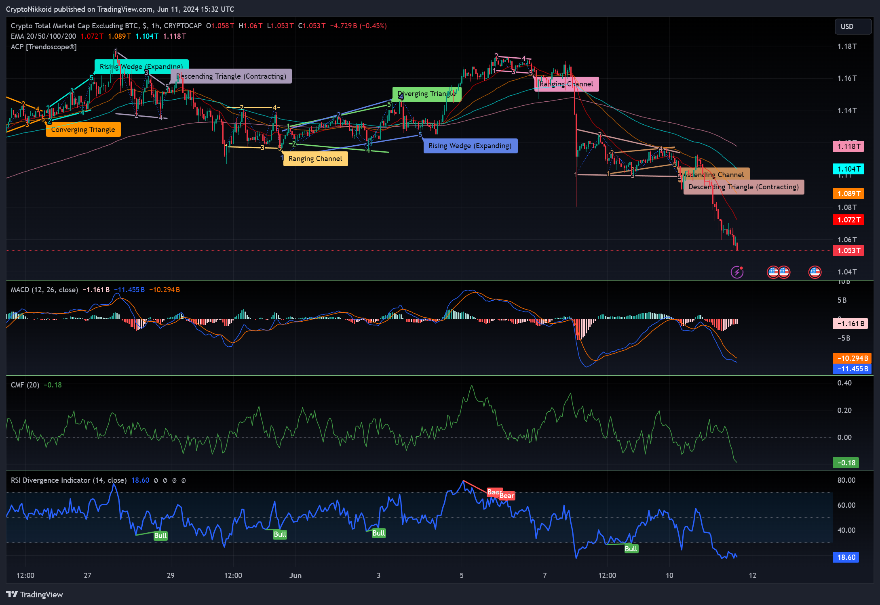This screenshot has height=605, width=880.
Task: Click the purple Descending Triangle (Contracting) label
Action: (231, 76)
